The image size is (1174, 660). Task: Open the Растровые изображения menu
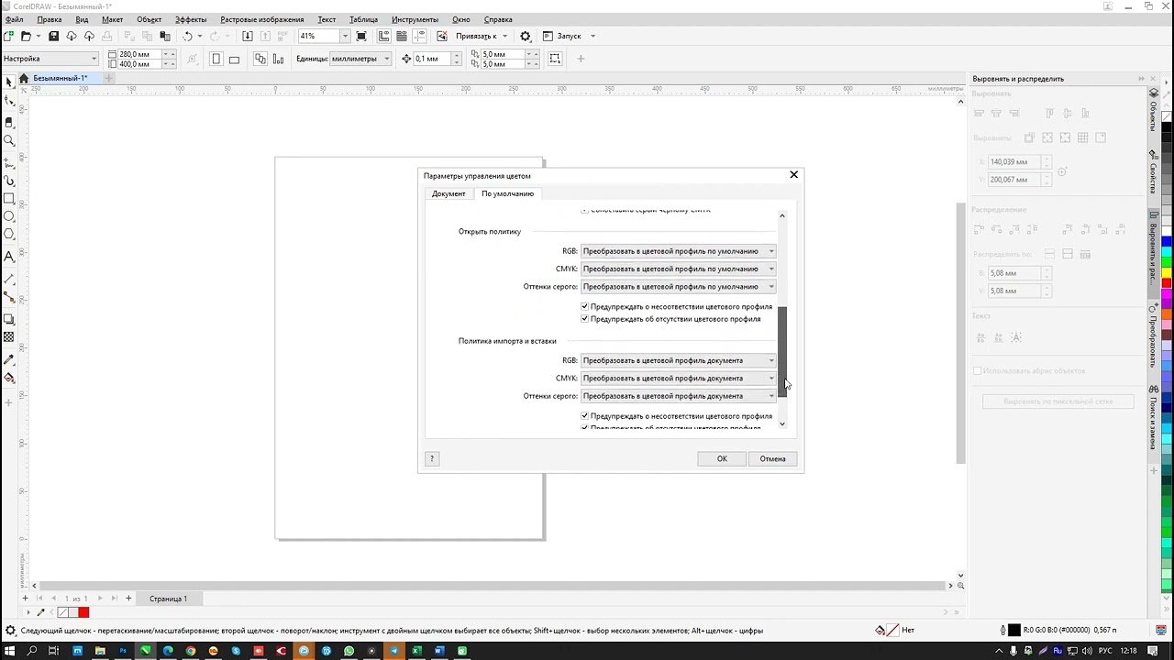coord(261,19)
